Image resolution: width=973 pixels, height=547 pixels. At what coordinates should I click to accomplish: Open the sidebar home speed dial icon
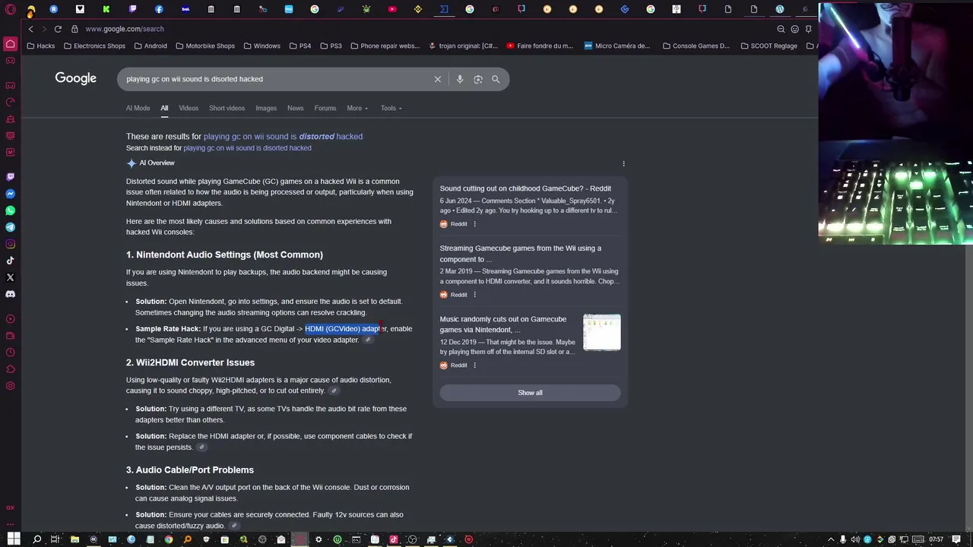pyautogui.click(x=11, y=44)
